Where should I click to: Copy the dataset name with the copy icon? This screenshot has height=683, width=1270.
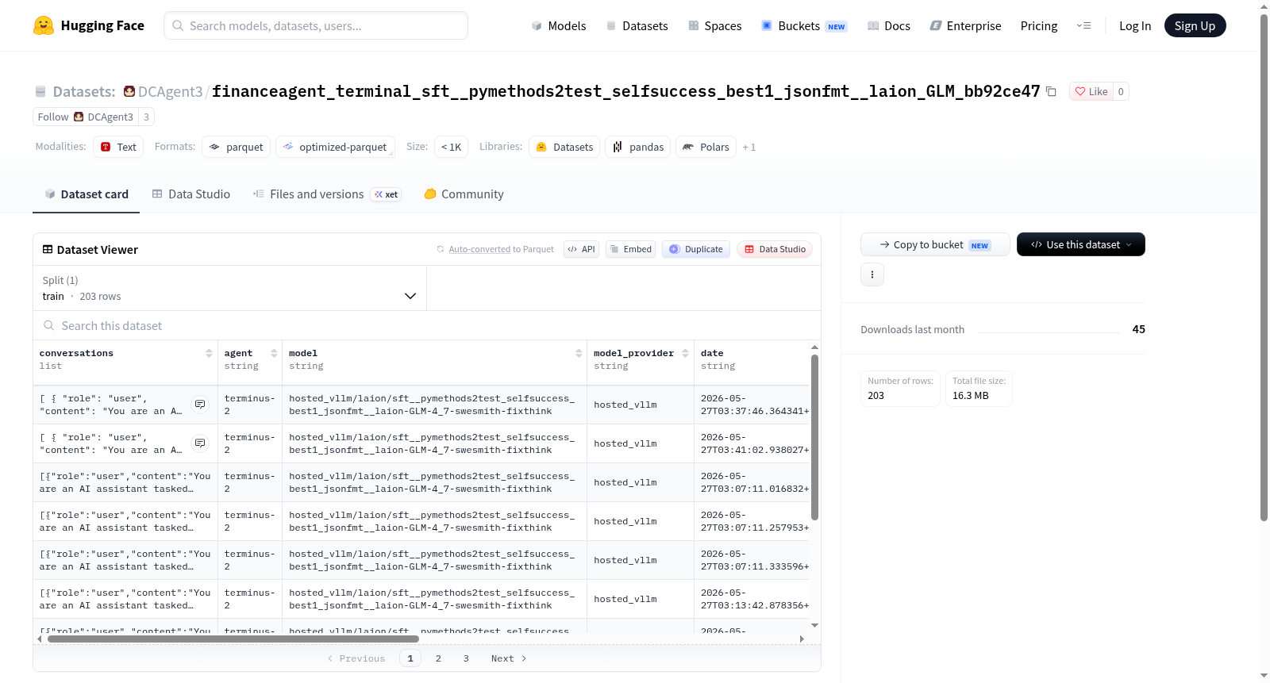(1051, 91)
